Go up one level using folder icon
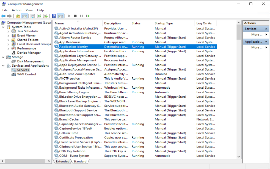This screenshot has height=169, width=270. pos(18,16)
